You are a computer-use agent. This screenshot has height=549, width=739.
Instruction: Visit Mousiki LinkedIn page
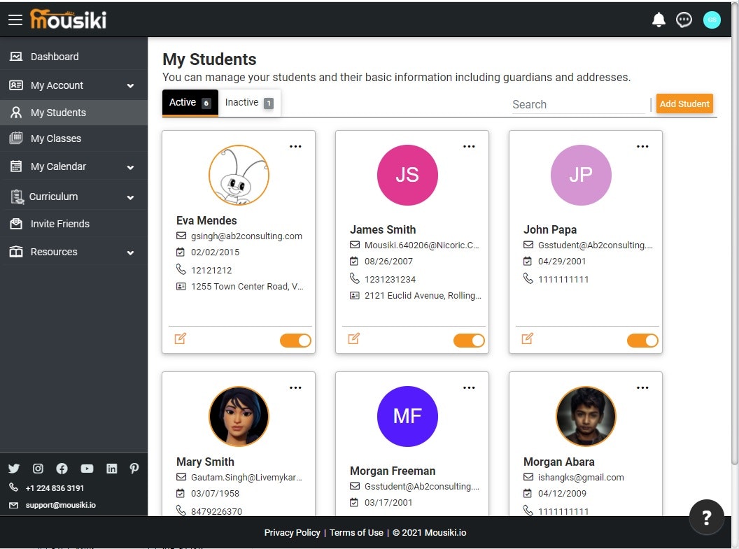(112, 469)
